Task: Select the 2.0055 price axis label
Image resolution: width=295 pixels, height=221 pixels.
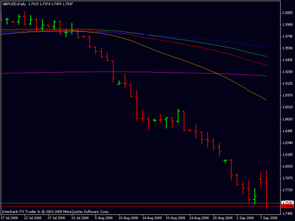Action: point(287,13)
